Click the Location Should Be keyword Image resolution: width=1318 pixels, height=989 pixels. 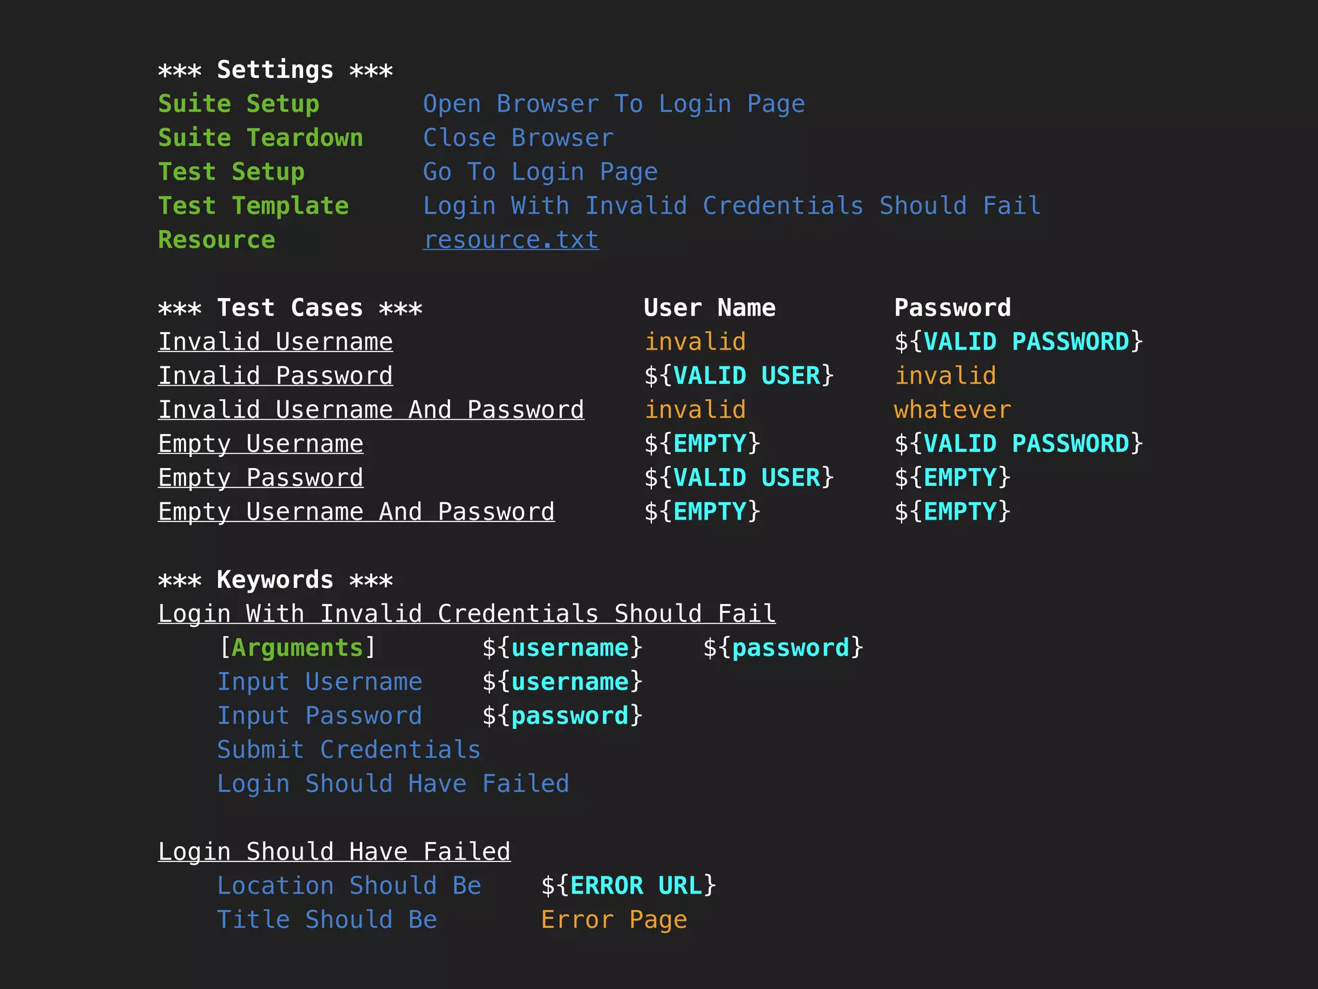(349, 886)
